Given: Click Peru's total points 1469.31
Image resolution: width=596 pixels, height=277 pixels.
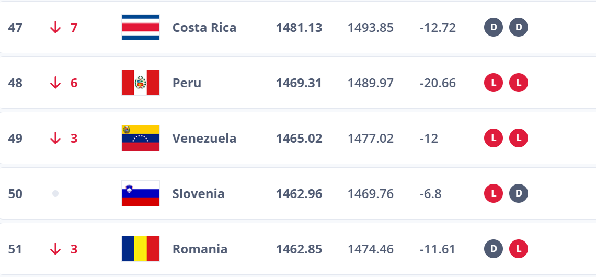Looking at the screenshot, I should (299, 83).
